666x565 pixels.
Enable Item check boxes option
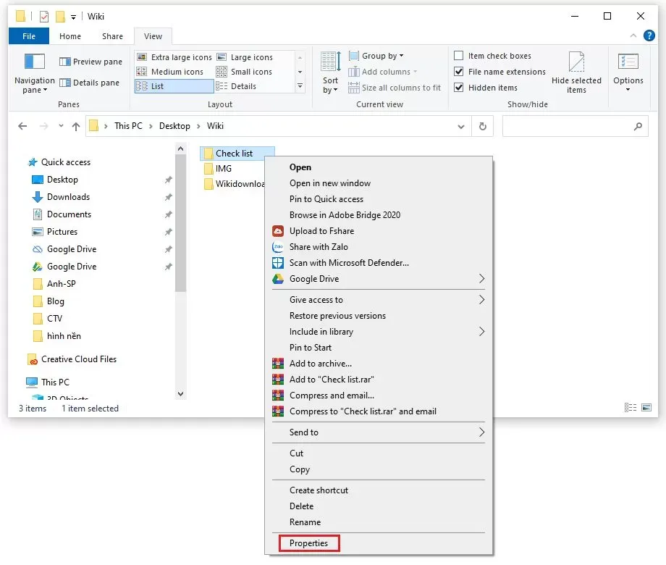[459, 56]
